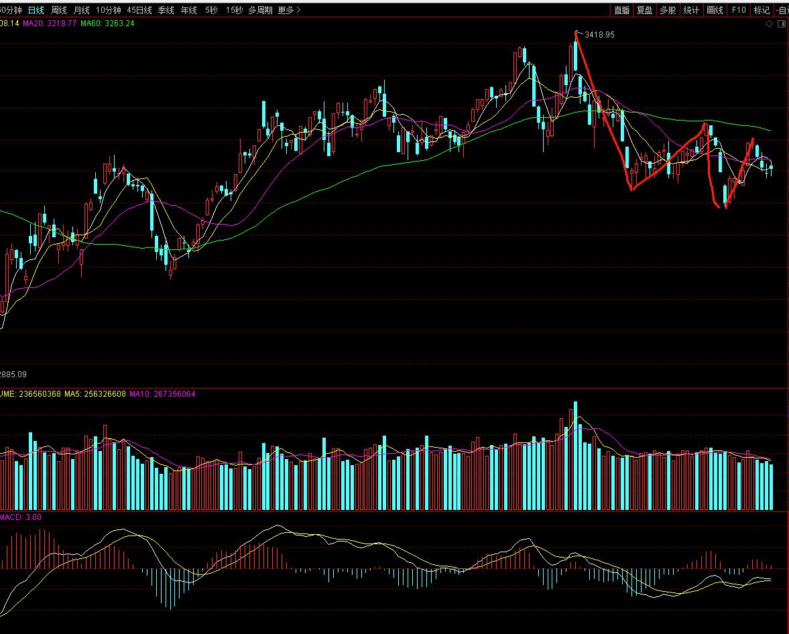Click the 标记 mark button
The height and width of the screenshot is (634, 789).
click(762, 10)
